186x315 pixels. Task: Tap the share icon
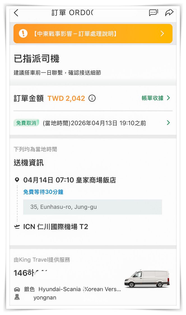click(169, 13)
